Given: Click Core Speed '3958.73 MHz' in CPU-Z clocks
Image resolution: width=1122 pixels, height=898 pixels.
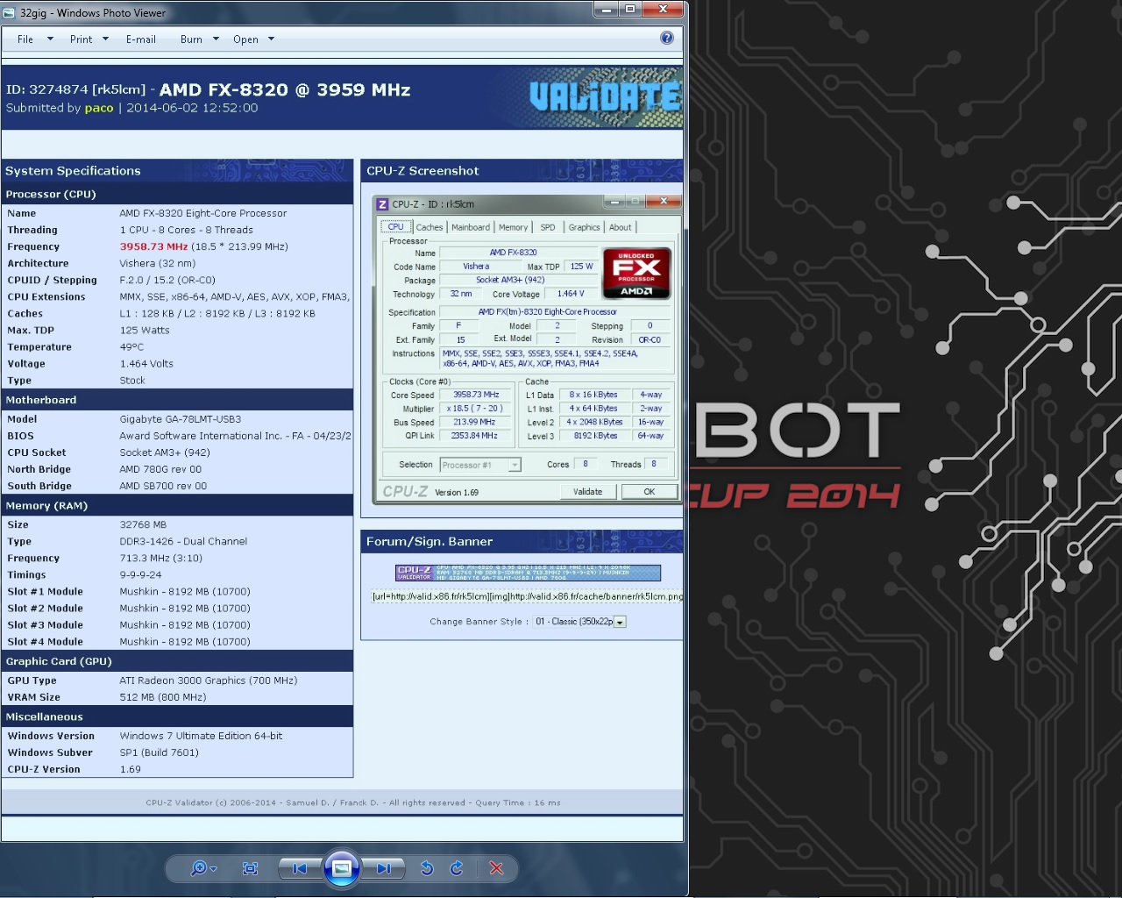Looking at the screenshot, I should [x=476, y=395].
